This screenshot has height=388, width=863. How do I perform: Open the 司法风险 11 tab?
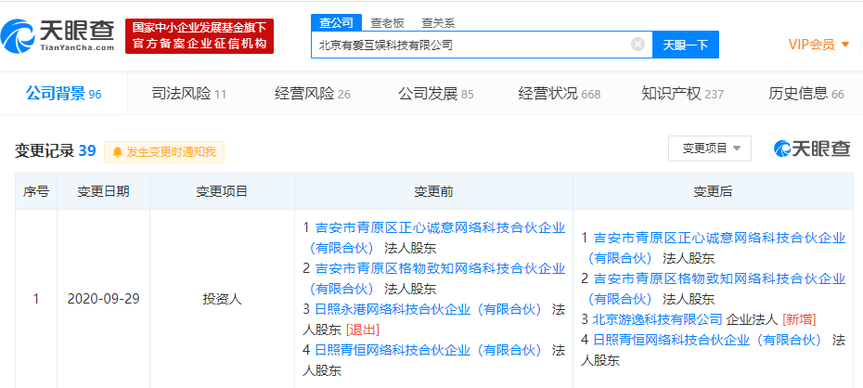point(188,94)
